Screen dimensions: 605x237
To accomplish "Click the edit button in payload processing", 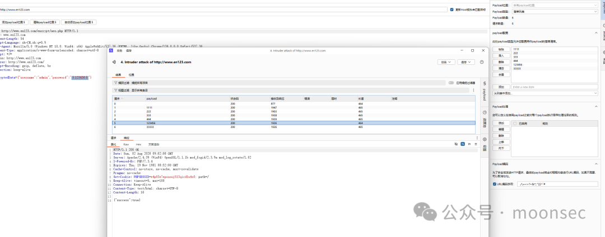I will pos(501,129).
